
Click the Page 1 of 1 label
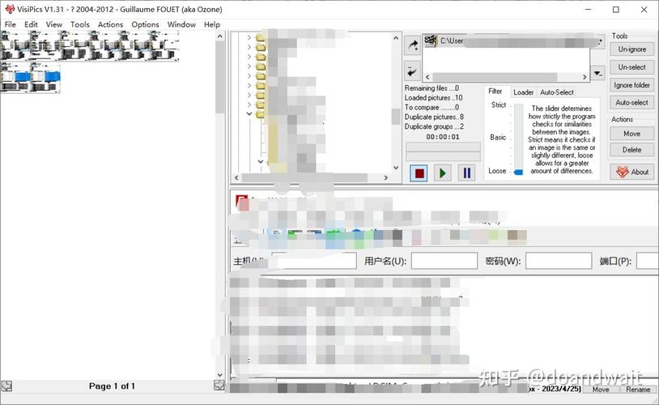click(x=112, y=386)
